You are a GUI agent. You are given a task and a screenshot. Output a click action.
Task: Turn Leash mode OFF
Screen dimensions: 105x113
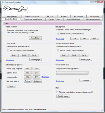click(36, 77)
